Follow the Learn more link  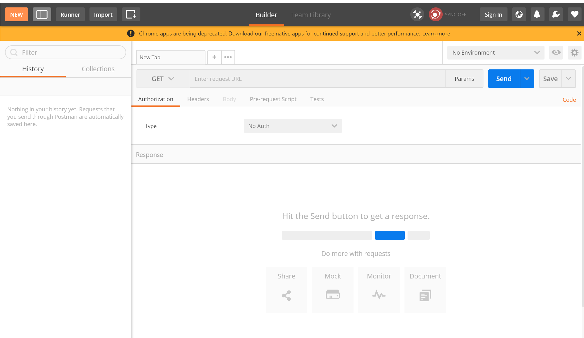click(436, 33)
